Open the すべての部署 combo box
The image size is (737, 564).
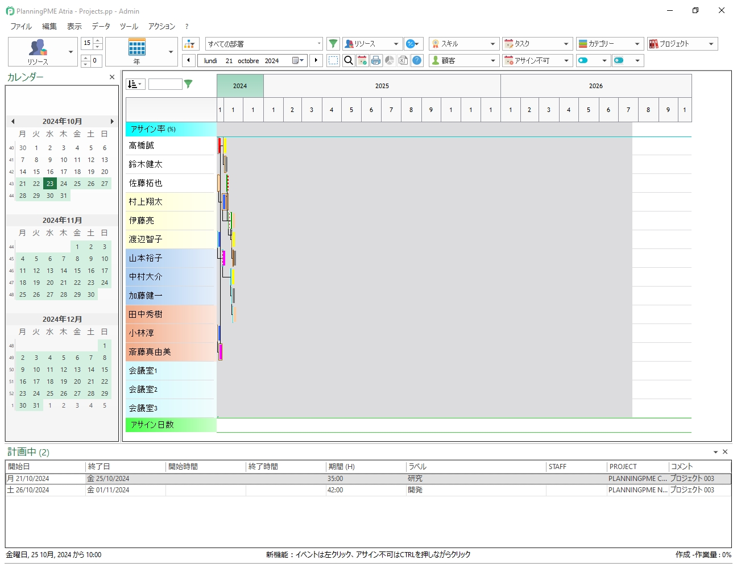[x=264, y=44]
